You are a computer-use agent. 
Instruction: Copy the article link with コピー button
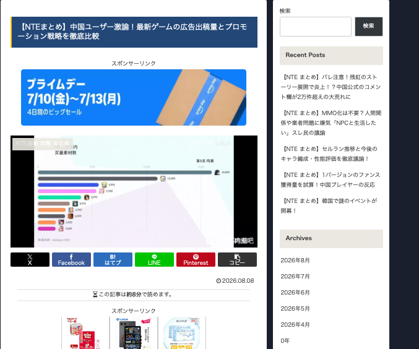point(237,259)
